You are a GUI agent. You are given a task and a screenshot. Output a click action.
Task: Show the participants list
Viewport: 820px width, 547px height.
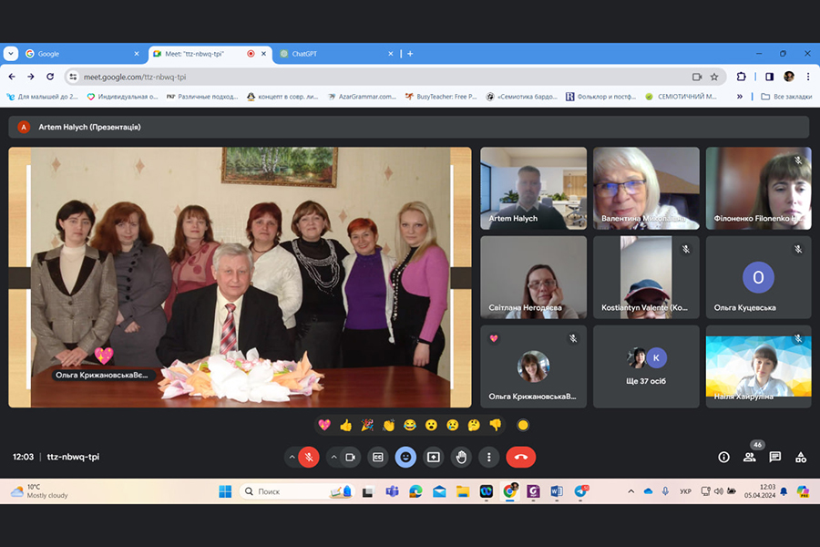pos(750,457)
